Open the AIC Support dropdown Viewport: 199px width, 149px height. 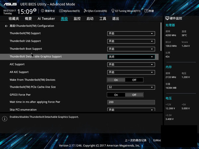click(131, 65)
